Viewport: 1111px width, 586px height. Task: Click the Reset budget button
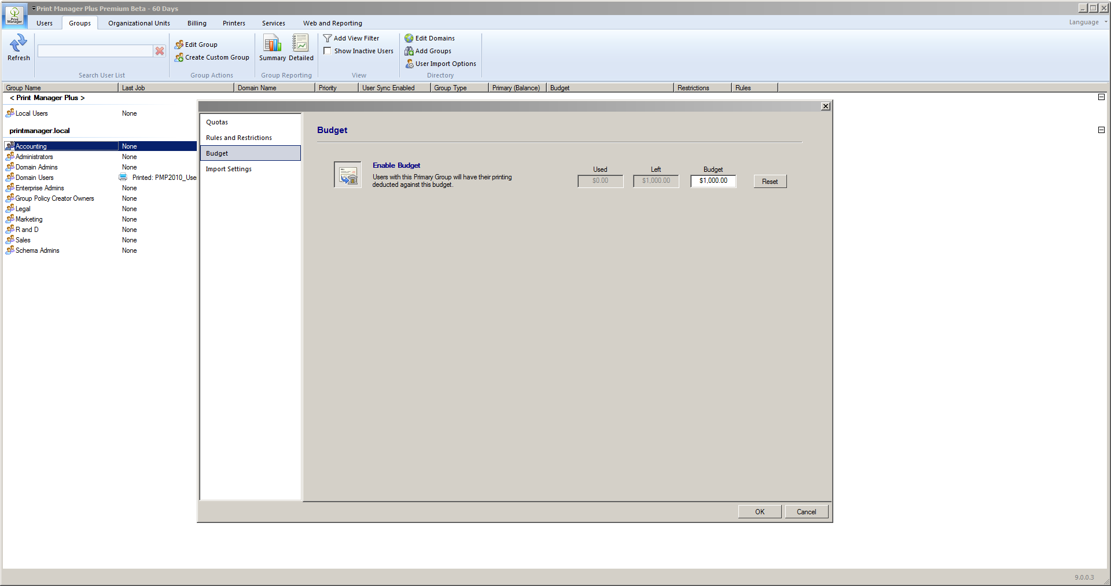(x=770, y=182)
